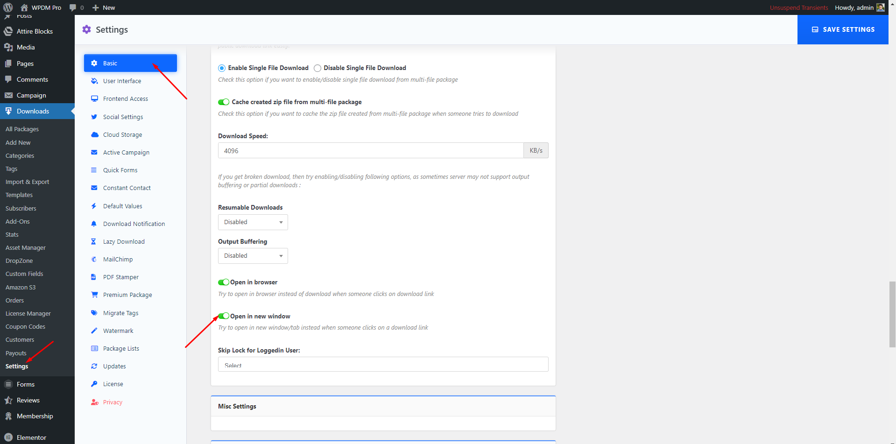The image size is (896, 444).
Task: Open the Add New submenu link
Action: (x=18, y=142)
